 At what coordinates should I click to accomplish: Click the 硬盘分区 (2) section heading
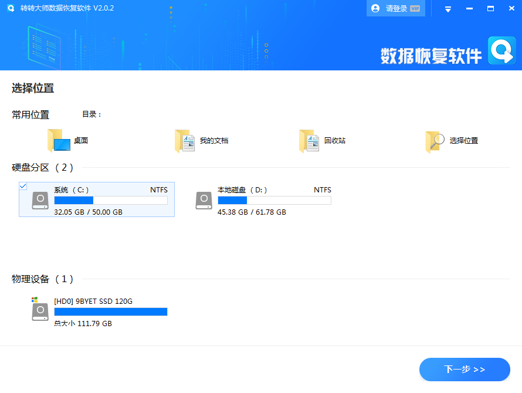pos(43,168)
